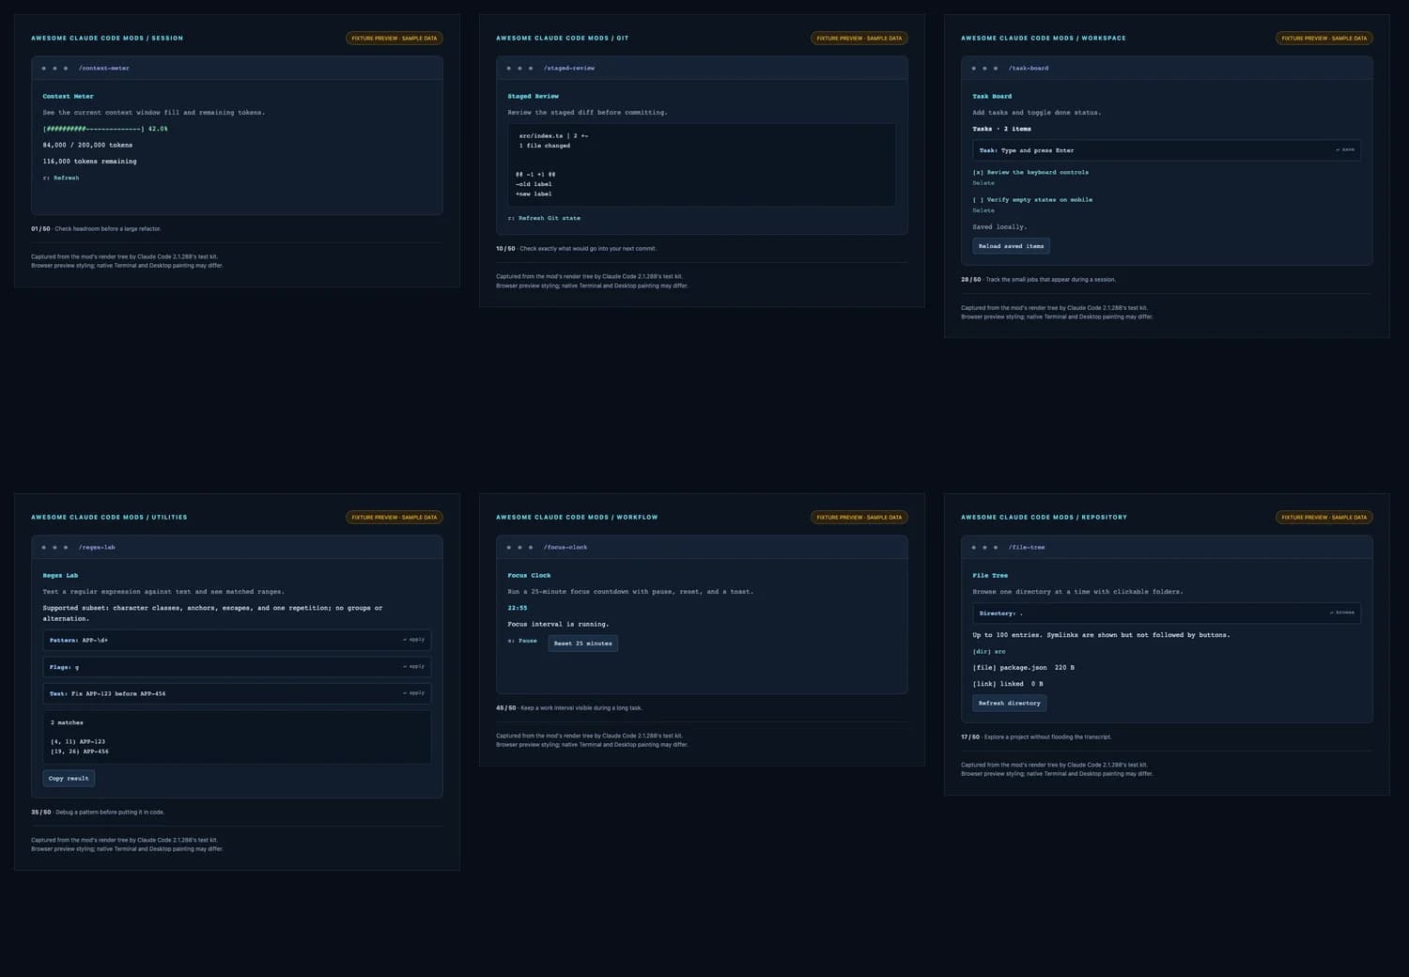The width and height of the screenshot is (1409, 977).
Task: Click the '/staged-review' title bar command
Action: point(568,68)
